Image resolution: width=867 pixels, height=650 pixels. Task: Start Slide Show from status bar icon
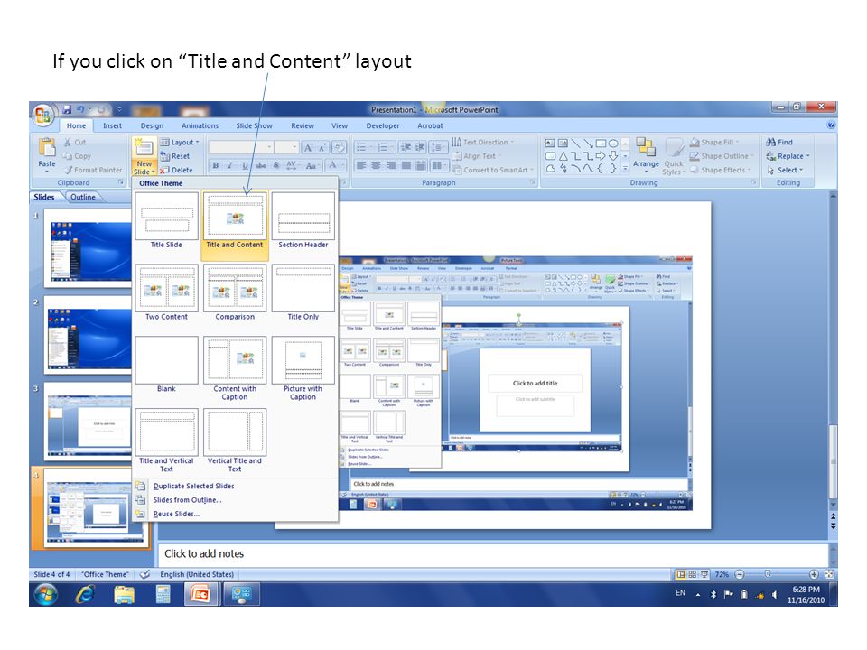pyautogui.click(x=704, y=574)
